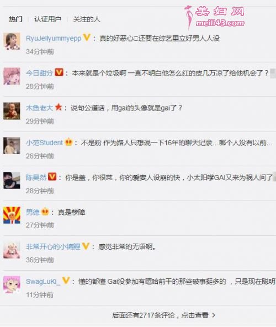
Task: Expand remaining comments with the chevron arrow
Action: 214,315
